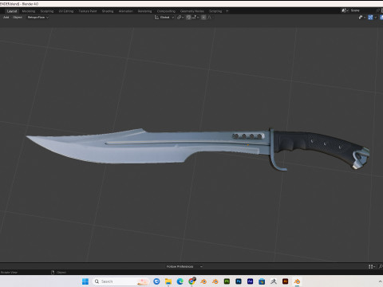Open the Modeling workspace tab
Screen dimensions: 383x287
(x=29, y=11)
